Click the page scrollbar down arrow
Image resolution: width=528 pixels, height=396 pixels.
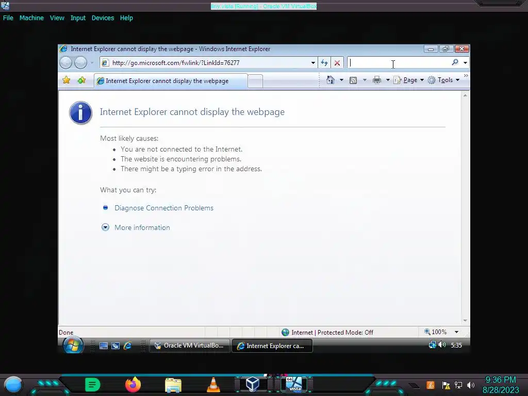(465, 321)
